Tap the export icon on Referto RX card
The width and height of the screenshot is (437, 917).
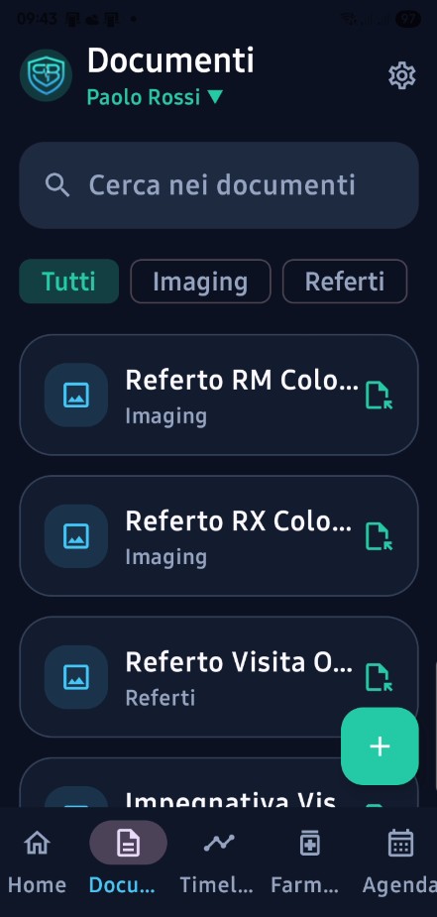[379, 536]
